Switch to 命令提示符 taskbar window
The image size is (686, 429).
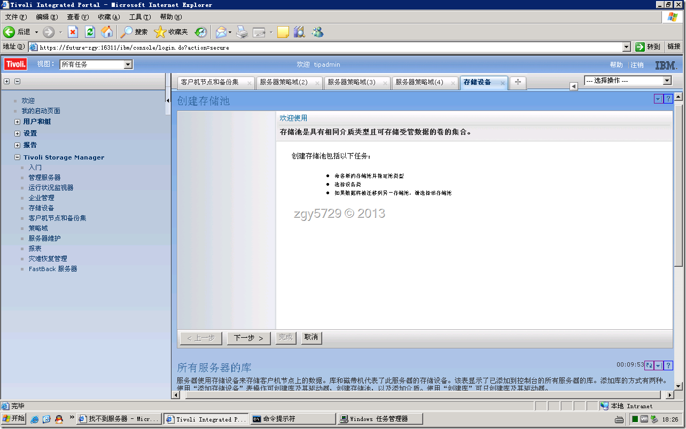click(293, 419)
